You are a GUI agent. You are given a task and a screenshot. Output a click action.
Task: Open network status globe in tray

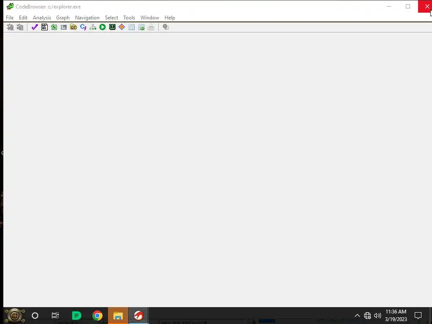point(367,316)
